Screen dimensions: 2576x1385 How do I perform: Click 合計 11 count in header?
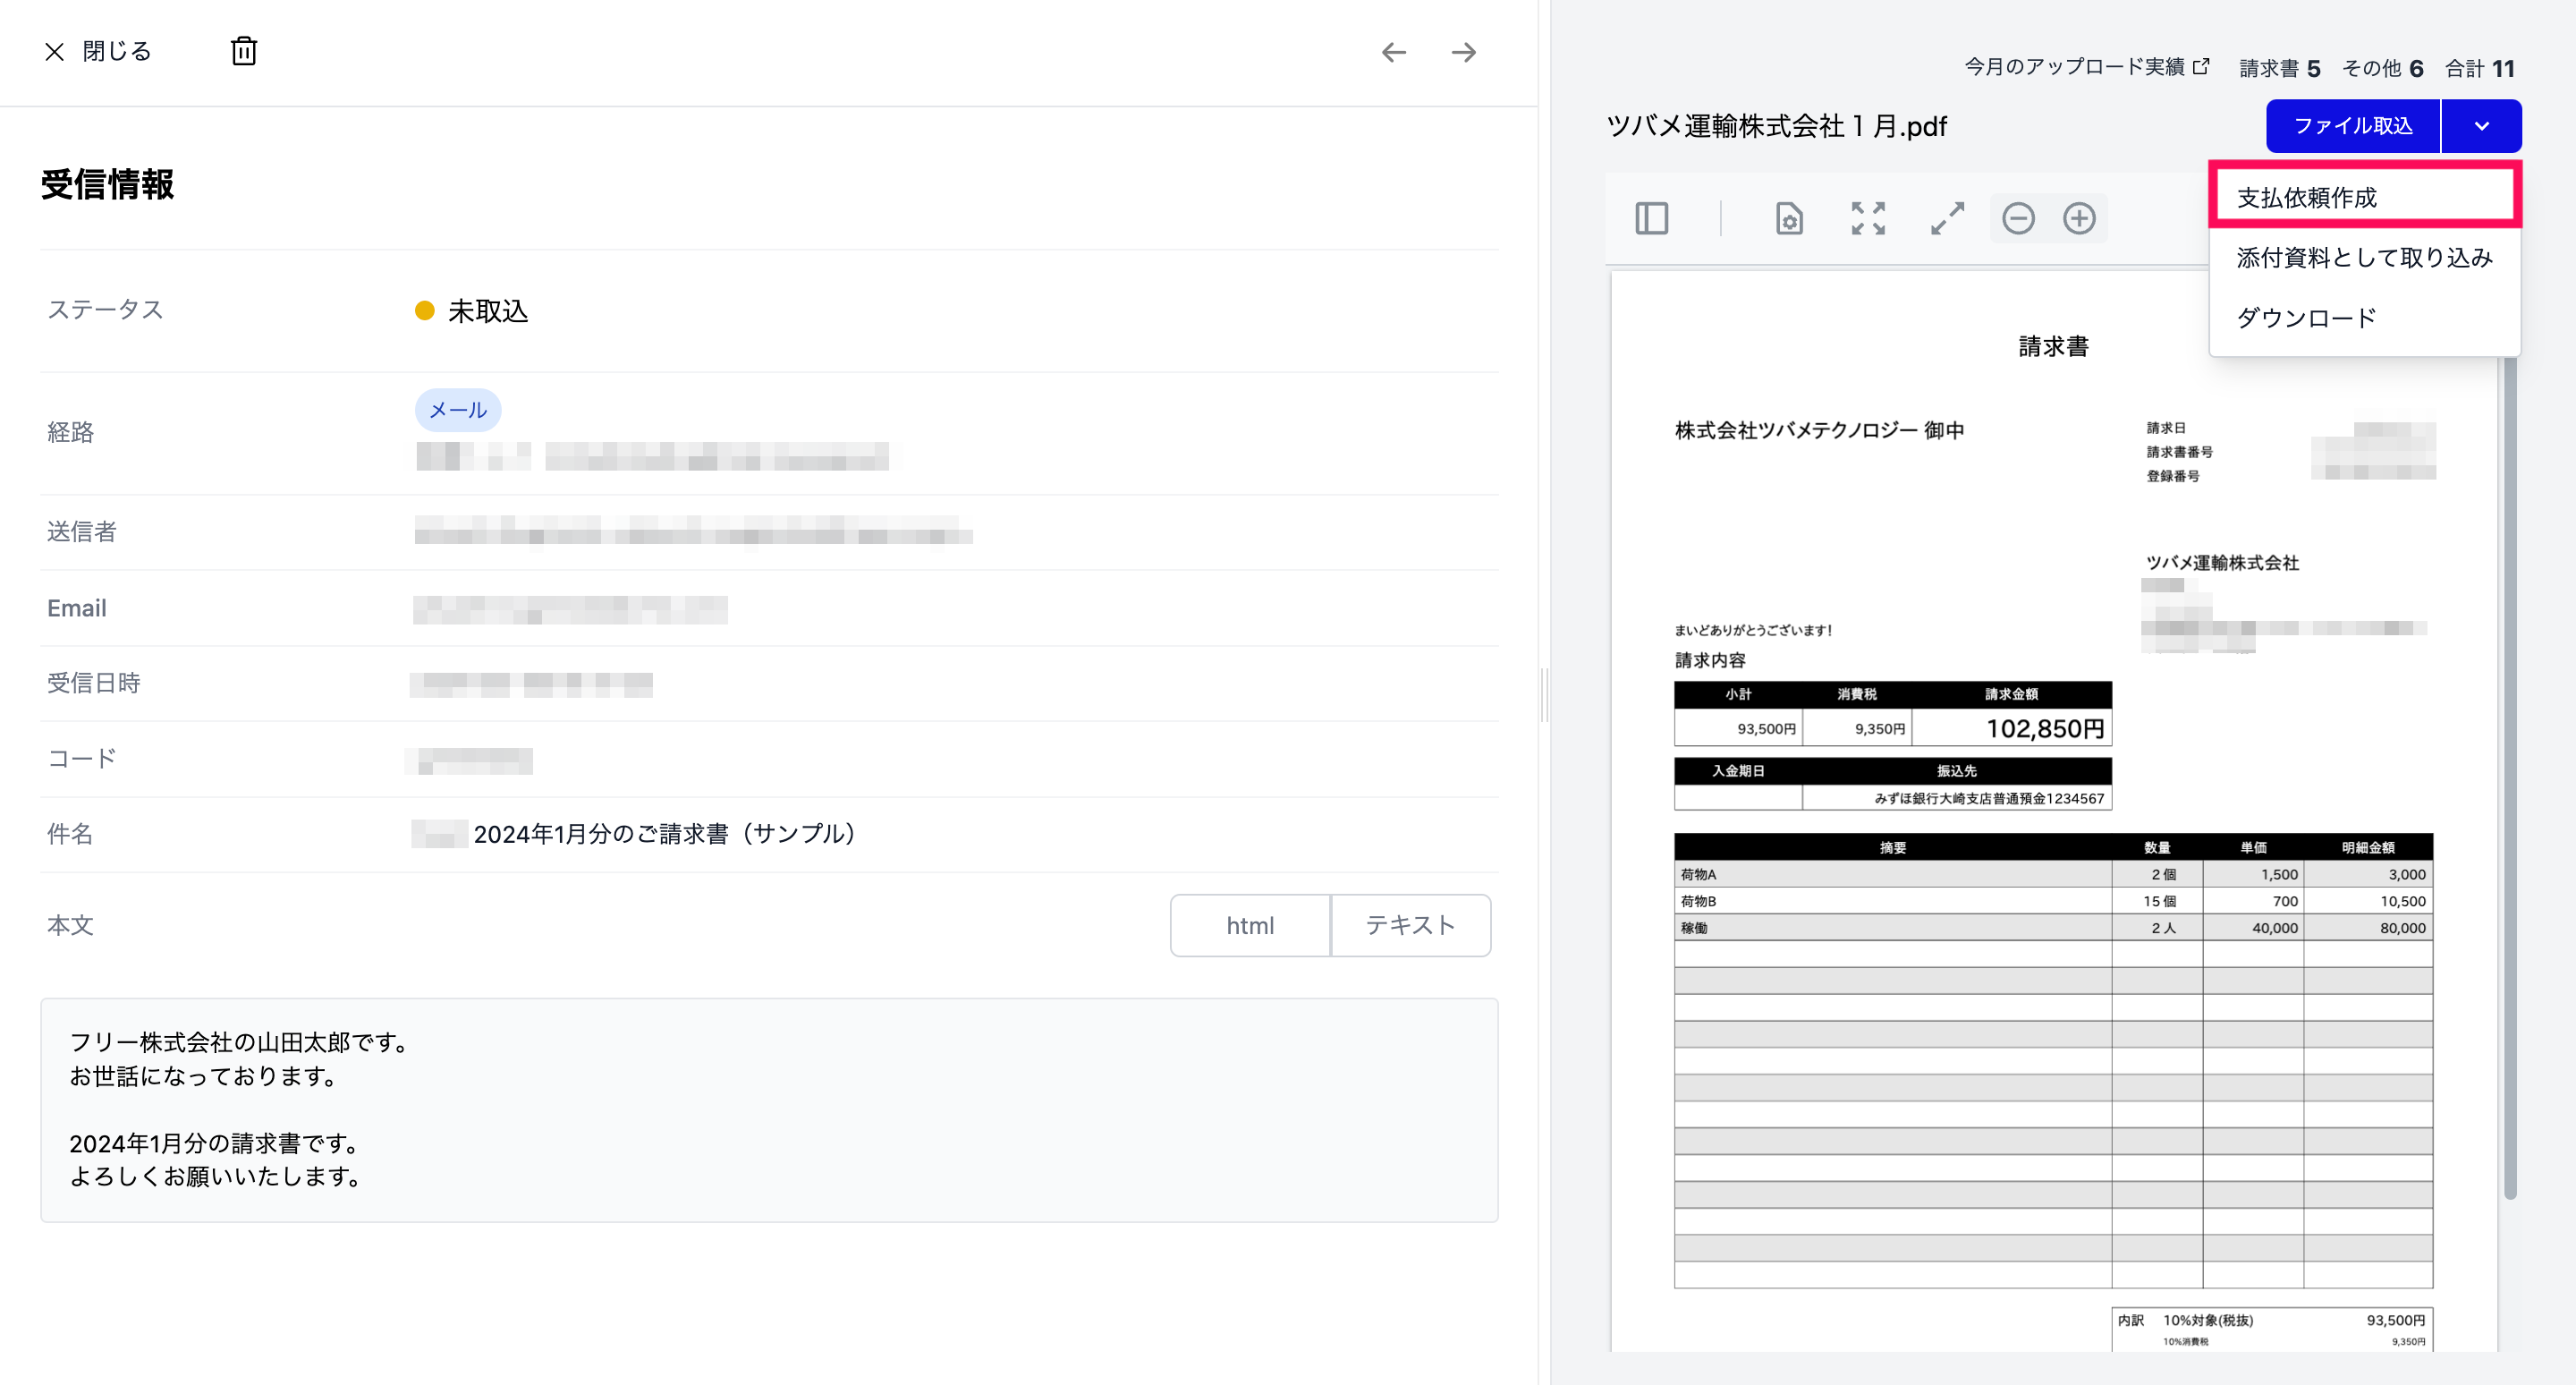[2479, 68]
